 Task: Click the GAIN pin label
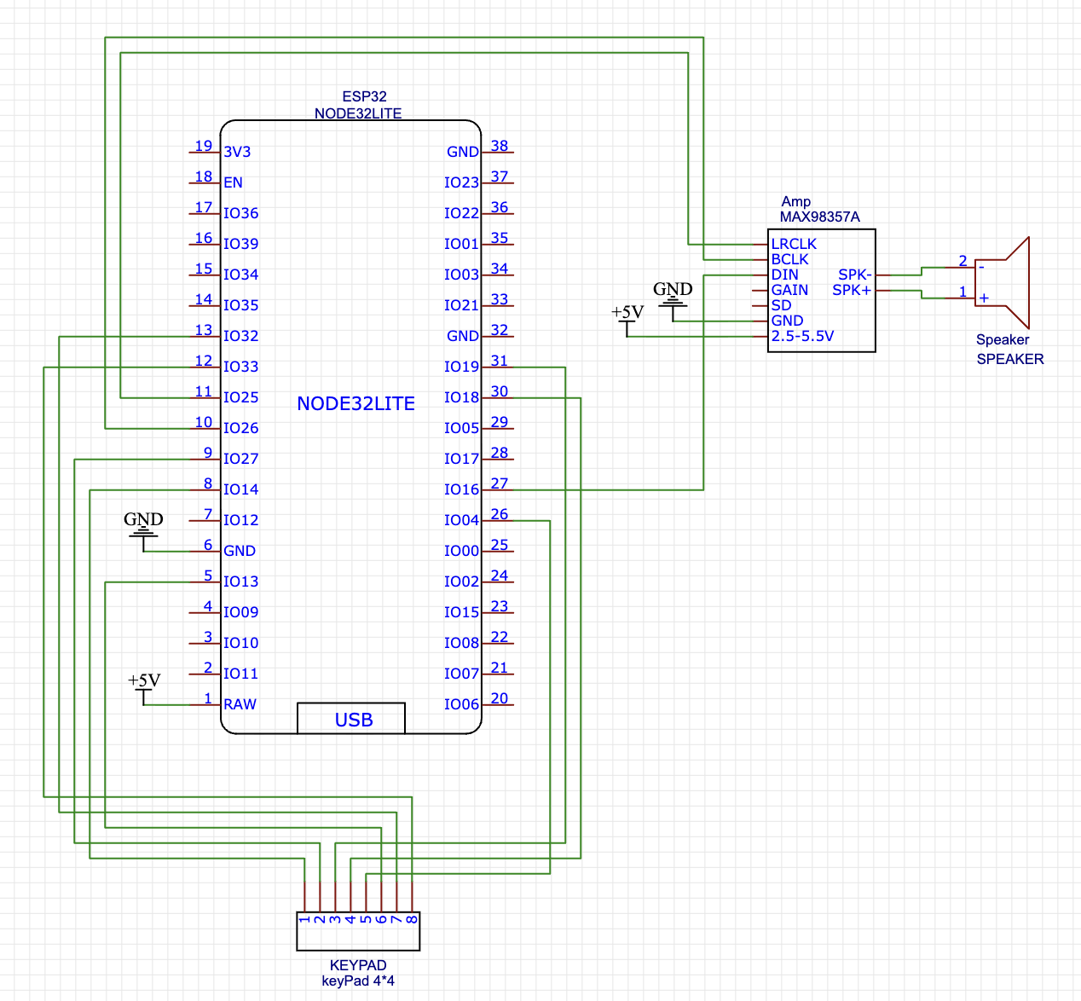[789, 290]
